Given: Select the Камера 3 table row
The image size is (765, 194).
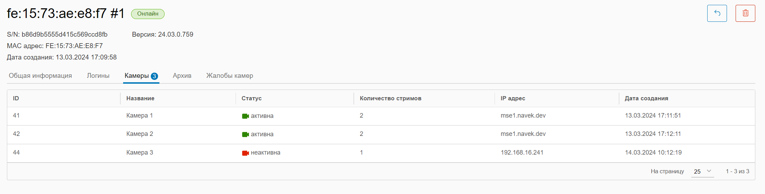Looking at the screenshot, I should point(139,153).
